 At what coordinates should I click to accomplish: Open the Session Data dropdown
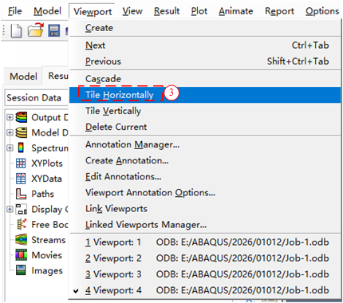point(37,98)
